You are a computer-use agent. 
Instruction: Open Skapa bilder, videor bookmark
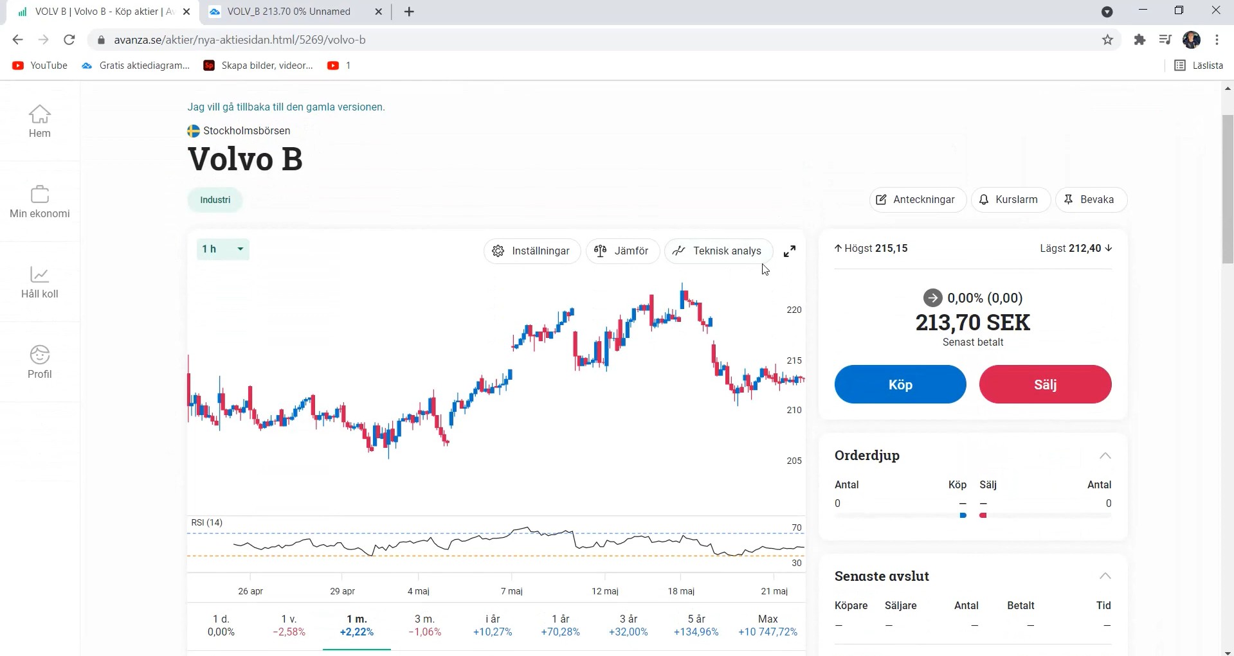pyautogui.click(x=259, y=66)
